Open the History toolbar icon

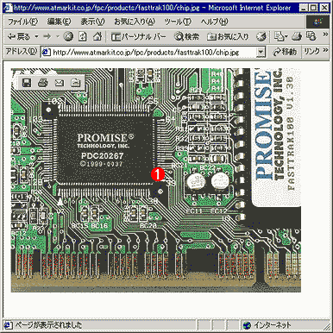point(261,36)
